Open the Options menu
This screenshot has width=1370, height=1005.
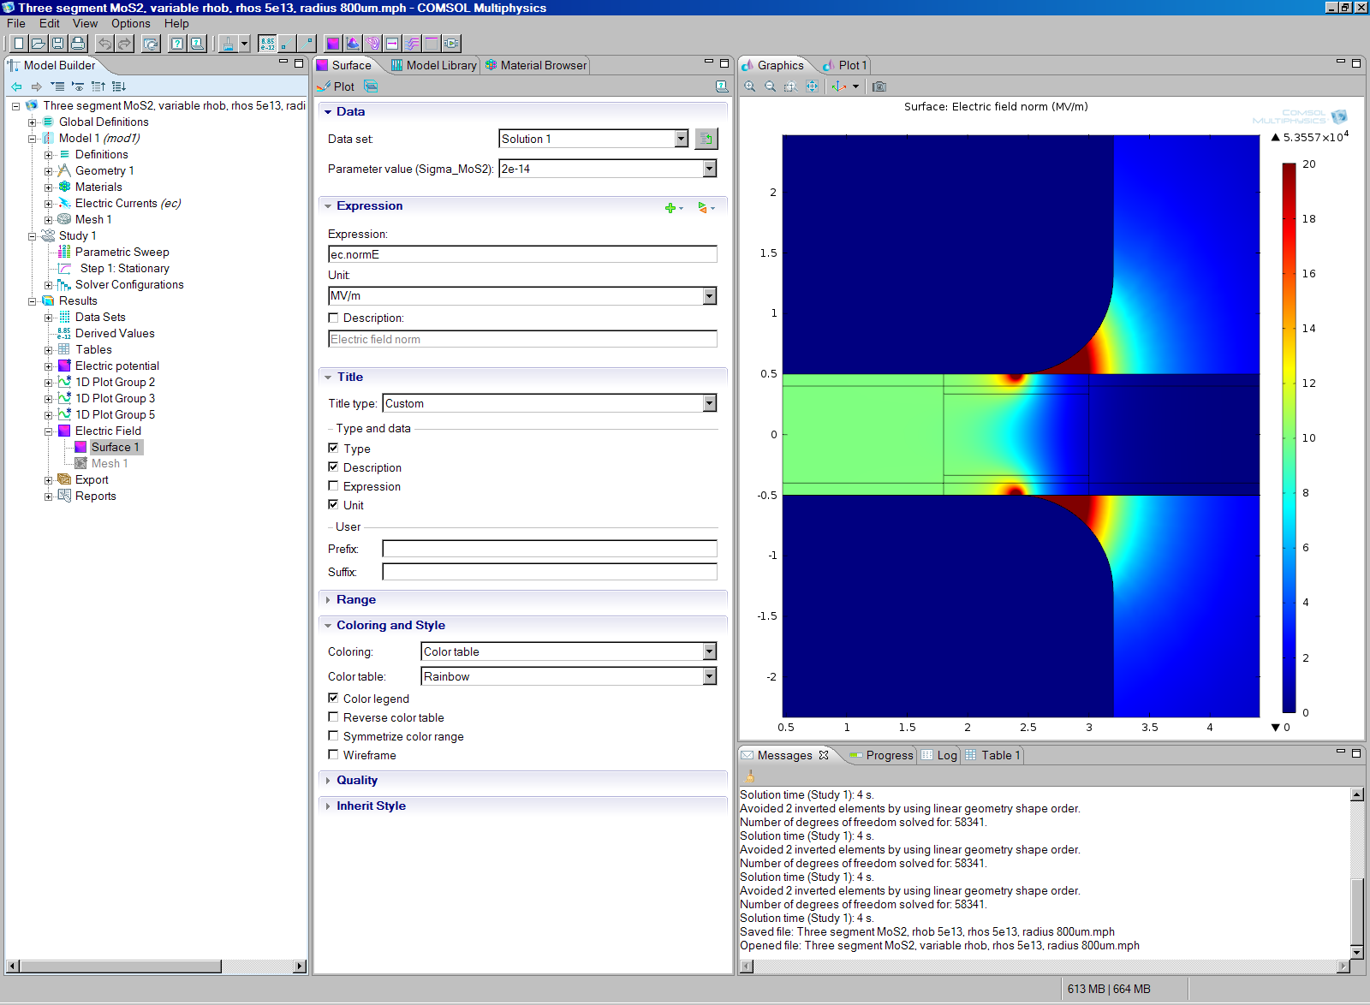(130, 24)
